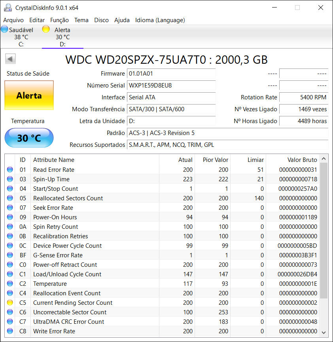Click the status orb for Reallocation Event Count
Viewport: 333px width, 342px height.
(x=10, y=293)
